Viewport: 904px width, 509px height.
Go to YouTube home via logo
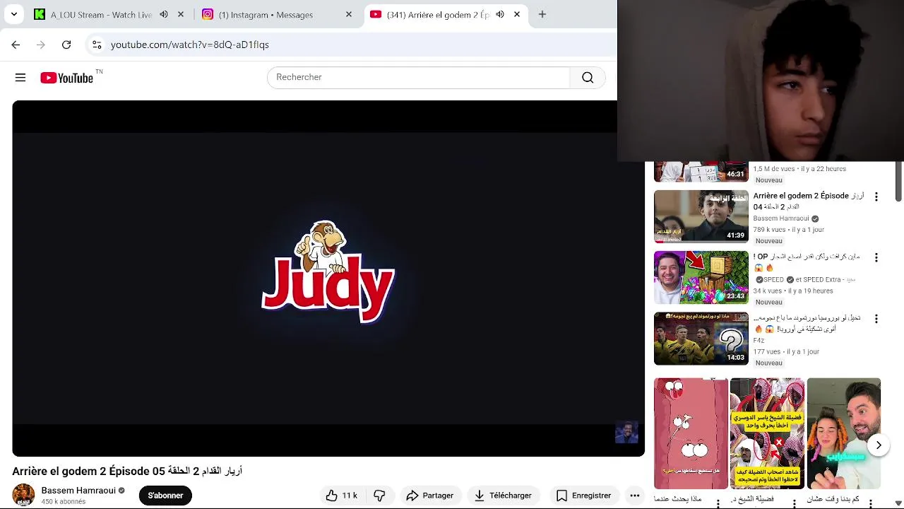(x=67, y=78)
